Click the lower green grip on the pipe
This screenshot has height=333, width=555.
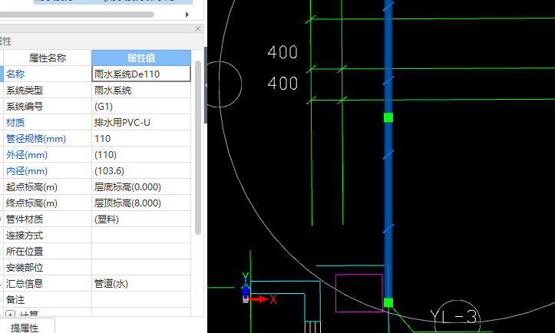tap(388, 302)
